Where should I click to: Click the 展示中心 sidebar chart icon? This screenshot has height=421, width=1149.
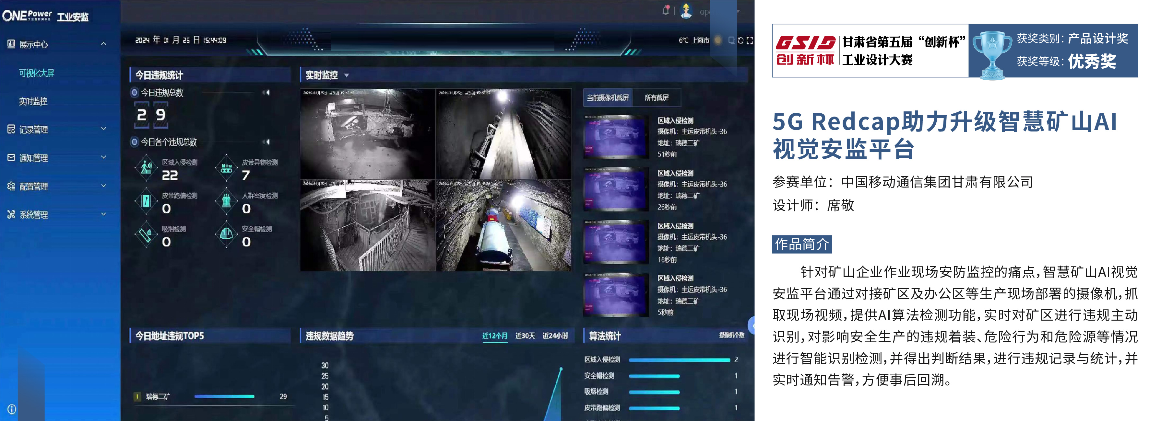pos(11,44)
